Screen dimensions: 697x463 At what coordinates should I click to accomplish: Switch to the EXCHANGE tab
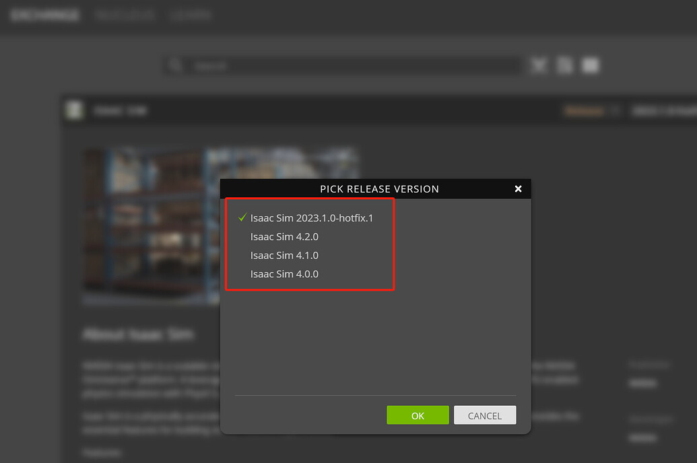pyautogui.click(x=44, y=13)
